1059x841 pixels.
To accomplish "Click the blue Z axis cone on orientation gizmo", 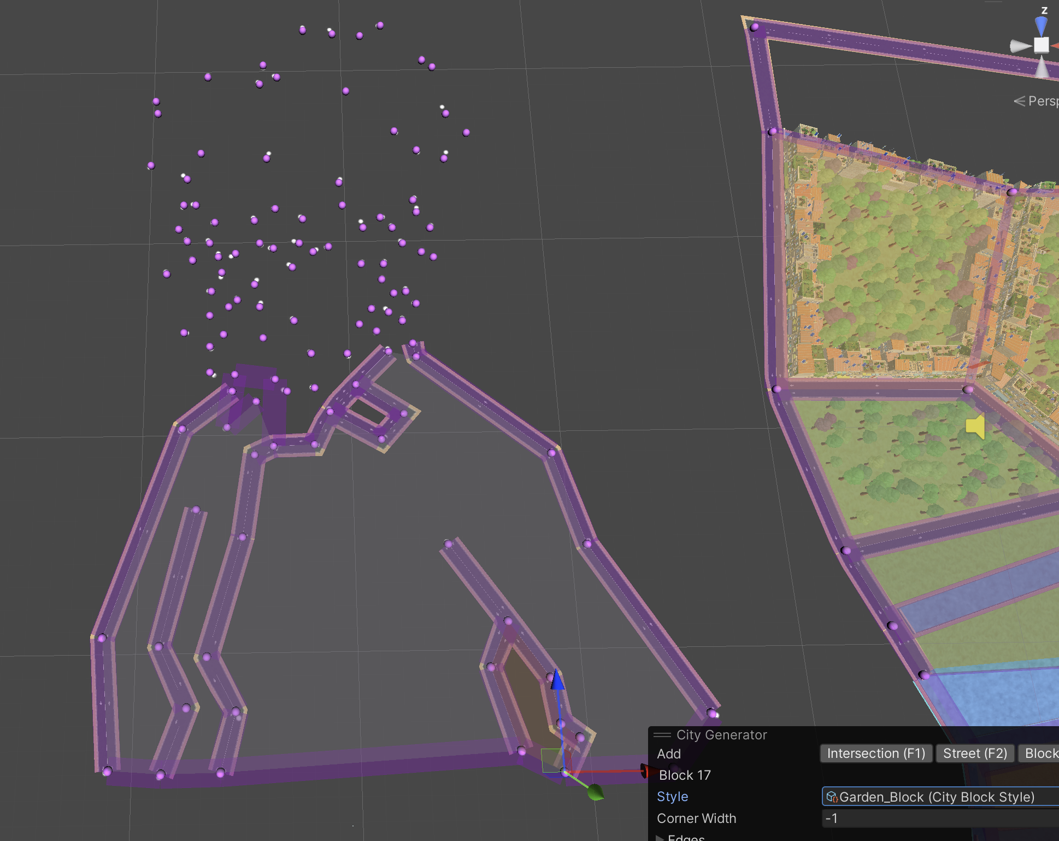I will tap(1041, 26).
